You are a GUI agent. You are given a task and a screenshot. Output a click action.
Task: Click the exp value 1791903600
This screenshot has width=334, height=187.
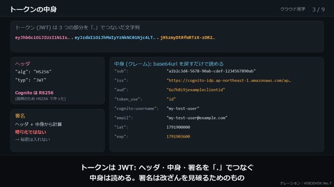(178, 137)
